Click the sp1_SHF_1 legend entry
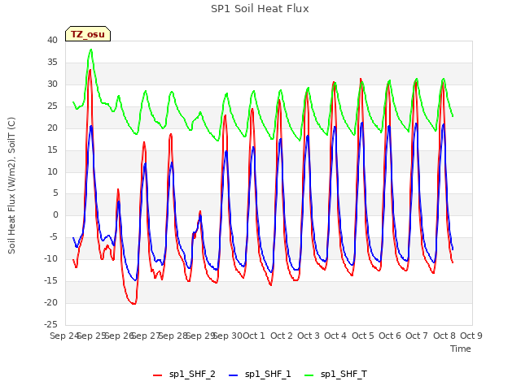This screenshot has width=521, height=390. click(260, 375)
